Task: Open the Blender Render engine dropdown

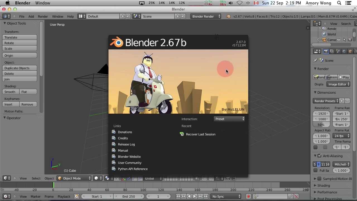Action: point(206,16)
